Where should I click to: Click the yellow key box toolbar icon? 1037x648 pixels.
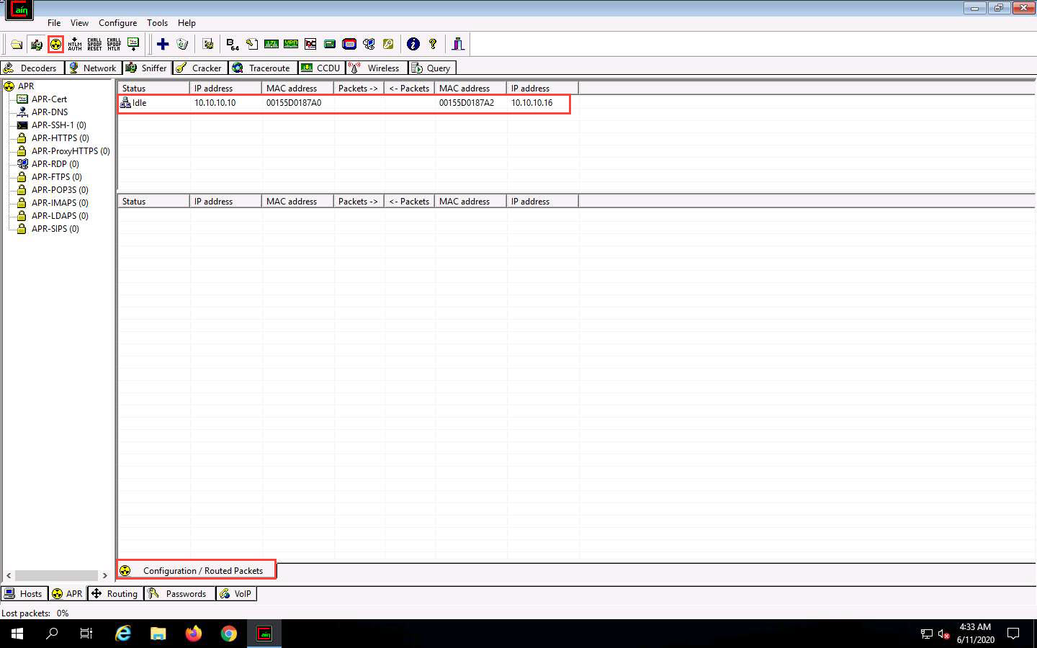[x=388, y=45]
